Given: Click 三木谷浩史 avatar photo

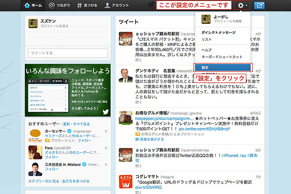Looking at the screenshot, I should point(35,169).
